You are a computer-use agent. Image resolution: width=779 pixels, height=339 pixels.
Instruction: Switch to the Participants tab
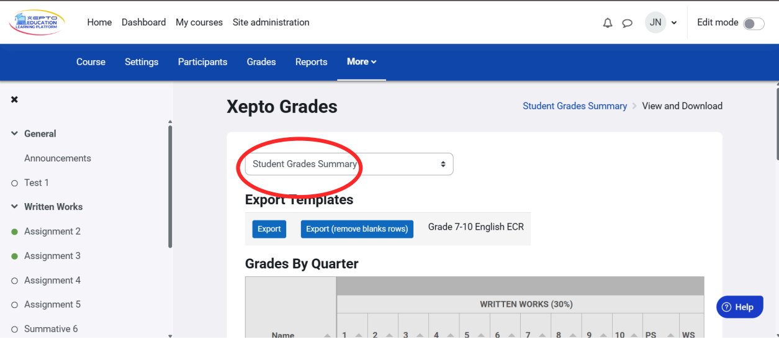[202, 62]
